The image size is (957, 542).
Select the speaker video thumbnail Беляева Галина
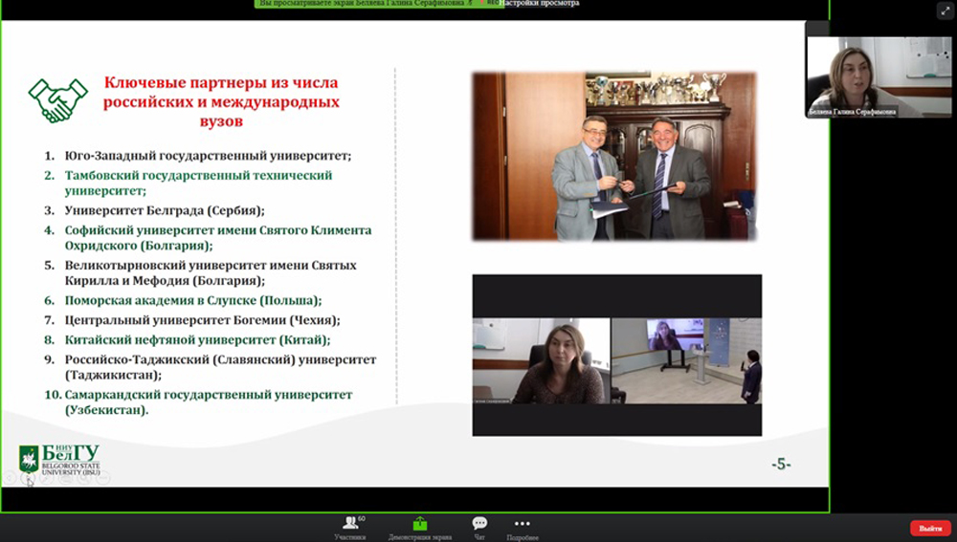pos(864,76)
